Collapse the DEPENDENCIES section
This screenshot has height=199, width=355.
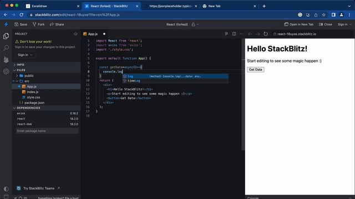click(47, 108)
